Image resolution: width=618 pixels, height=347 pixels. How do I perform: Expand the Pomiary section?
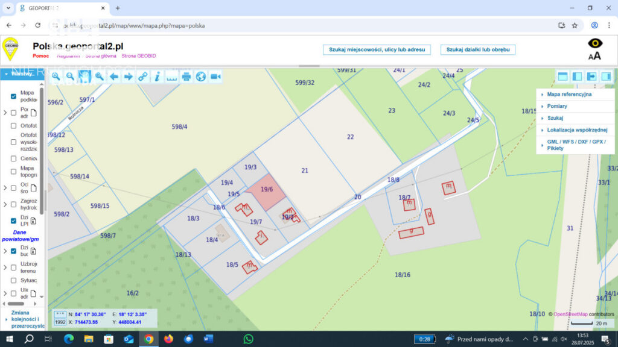coord(557,106)
